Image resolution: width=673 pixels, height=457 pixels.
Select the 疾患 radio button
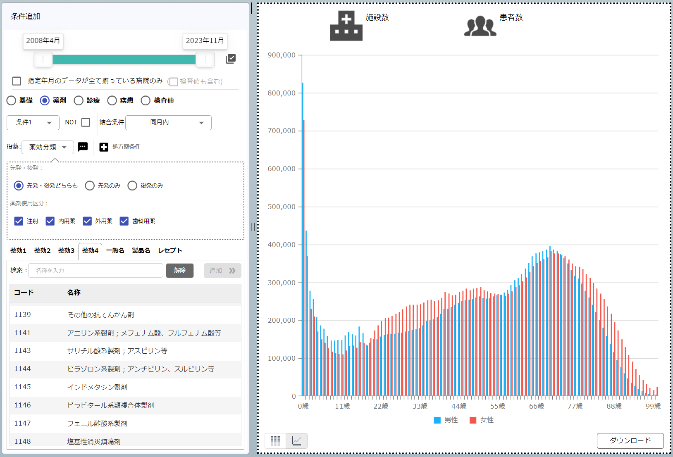pyautogui.click(x=112, y=100)
